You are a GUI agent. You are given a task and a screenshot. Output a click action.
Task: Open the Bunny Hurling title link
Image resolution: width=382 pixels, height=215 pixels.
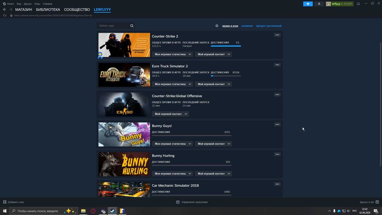tap(163, 155)
